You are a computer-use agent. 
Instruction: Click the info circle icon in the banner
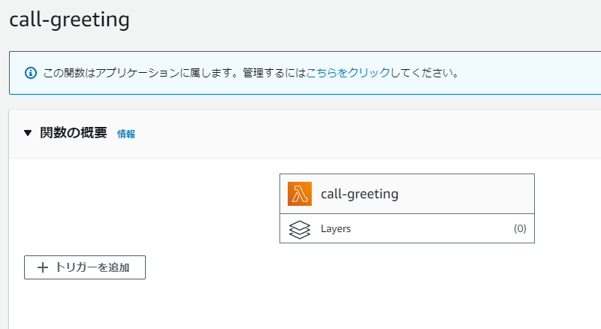[x=31, y=73]
